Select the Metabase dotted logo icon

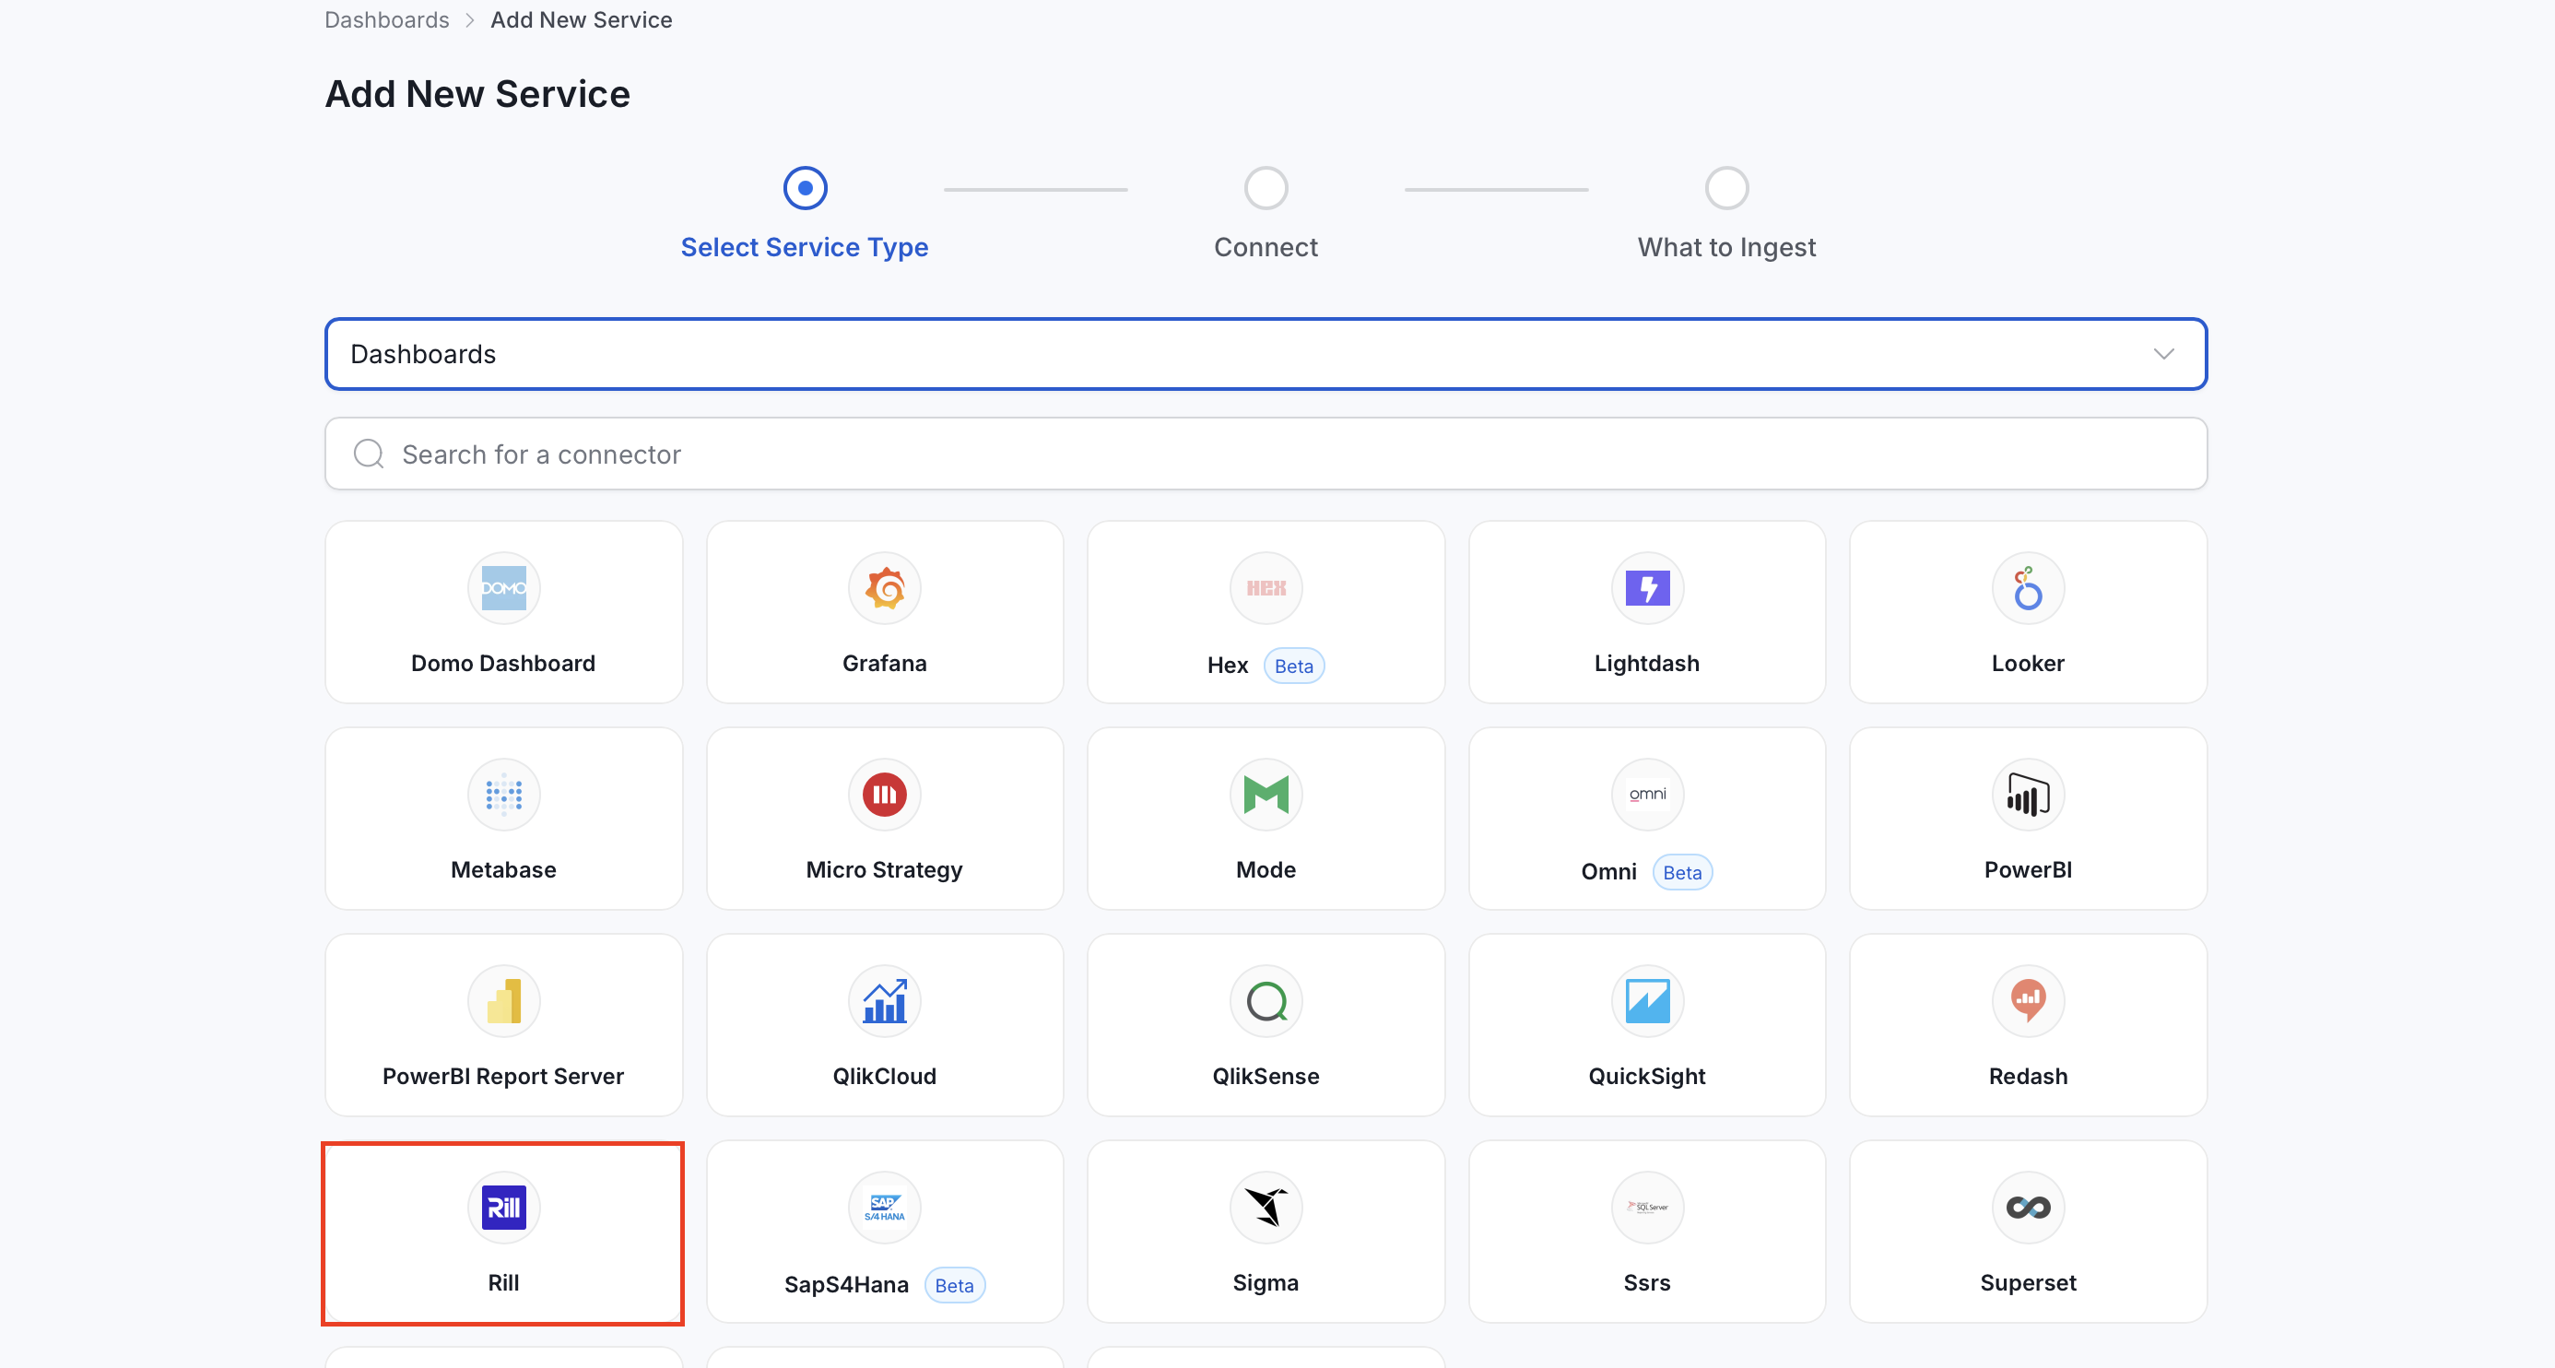pos(504,795)
